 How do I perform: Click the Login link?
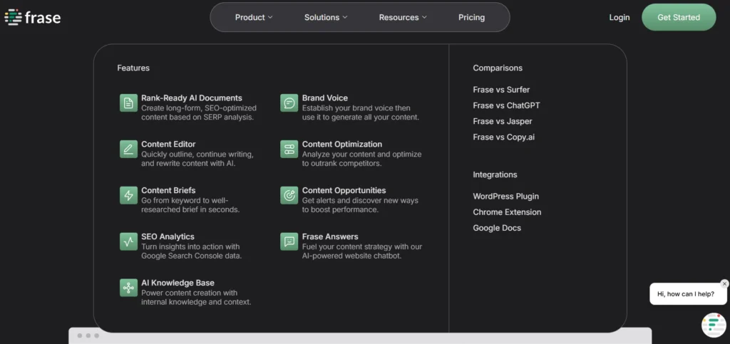point(620,17)
